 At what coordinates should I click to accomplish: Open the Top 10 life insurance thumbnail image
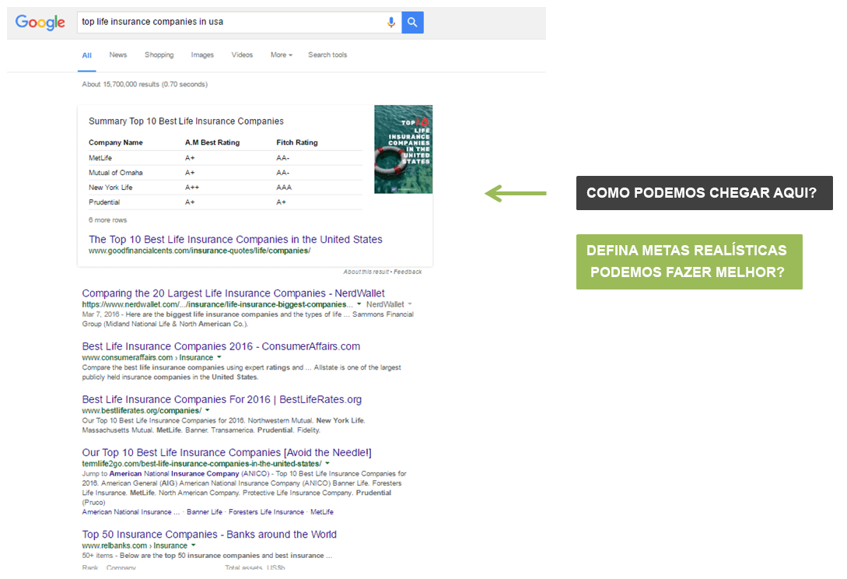click(x=404, y=149)
